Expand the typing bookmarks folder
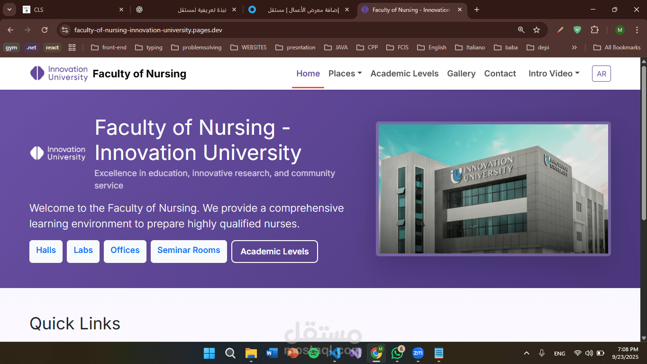Image resolution: width=647 pixels, height=364 pixels. (149, 47)
